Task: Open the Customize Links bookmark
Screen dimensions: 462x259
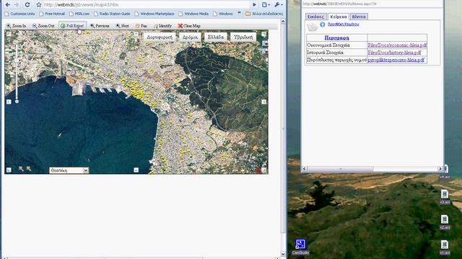Action: point(19,14)
